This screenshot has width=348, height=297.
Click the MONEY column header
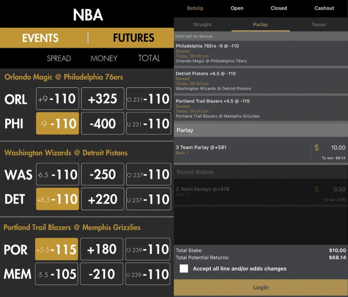104,58
